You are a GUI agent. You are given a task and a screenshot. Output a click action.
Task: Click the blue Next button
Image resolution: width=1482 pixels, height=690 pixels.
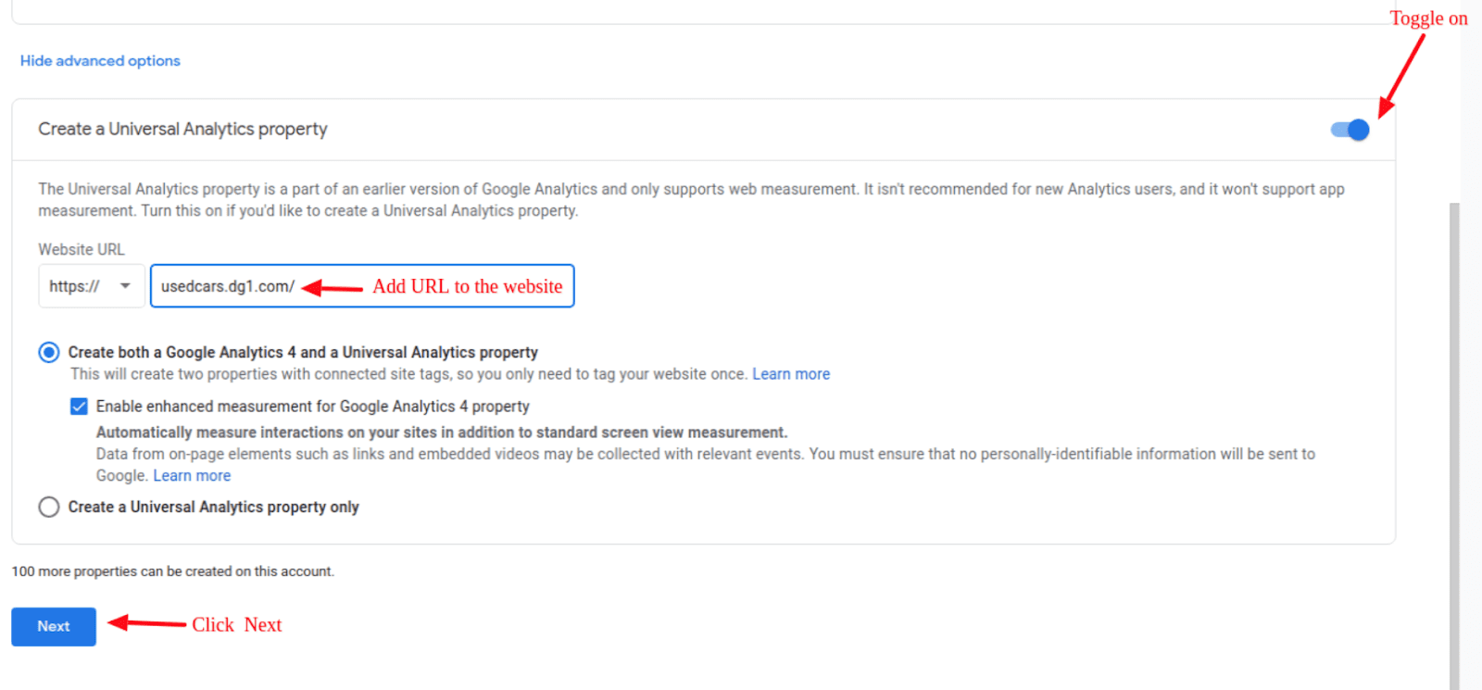point(54,626)
